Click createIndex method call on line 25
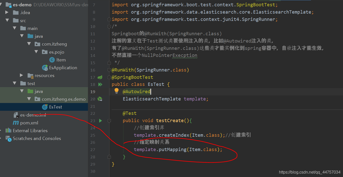The width and height of the screenshot is (343, 177). (174, 135)
